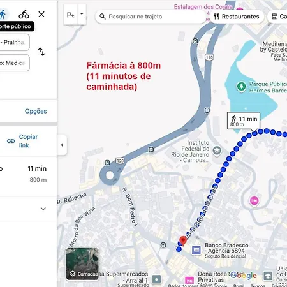Select the walking travel mode icon
This screenshot has height=287, width=287.
coord(3,15)
